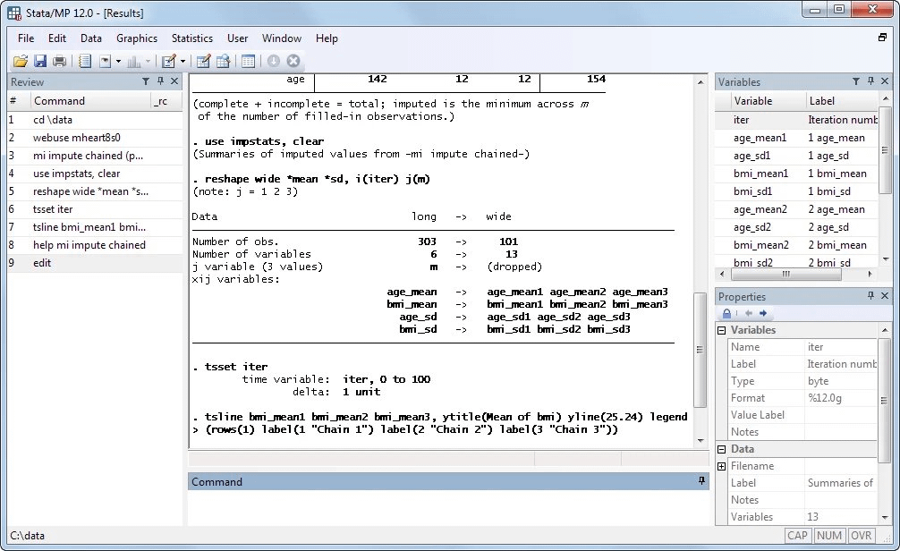Save the dataset using floppy disk icon
Screen dimensions: 900x551
39,61
